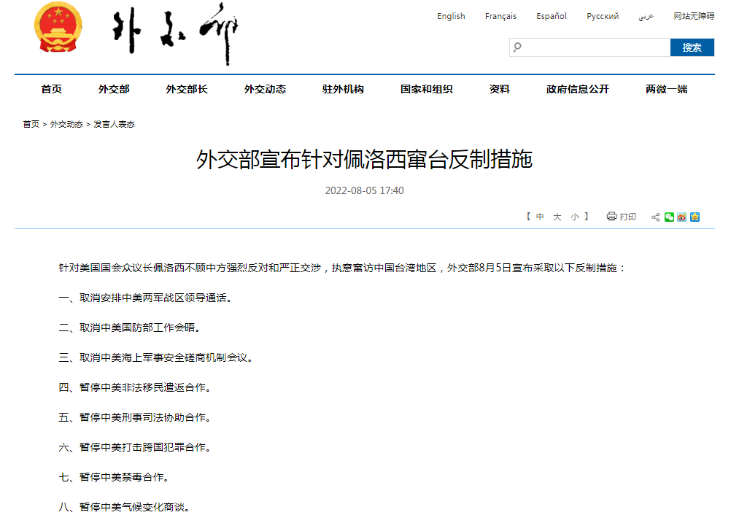Switch to the Русский site
Screen dimensions: 731x515
[603, 16]
